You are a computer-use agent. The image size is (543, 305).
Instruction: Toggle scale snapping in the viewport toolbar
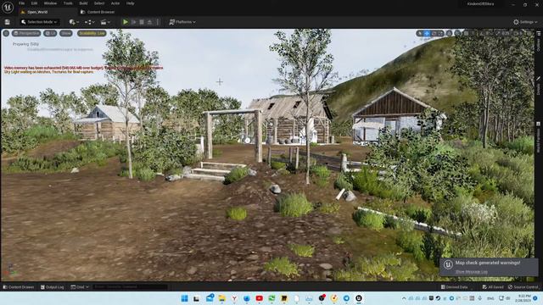pyautogui.click(x=499, y=33)
